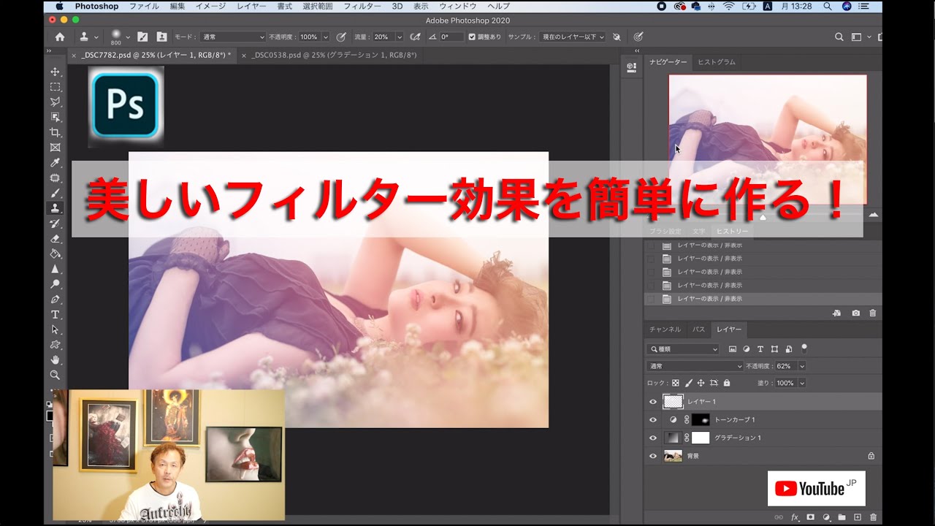This screenshot has width=935, height=526.
Task: Select the Hand tool
Action: point(55,360)
